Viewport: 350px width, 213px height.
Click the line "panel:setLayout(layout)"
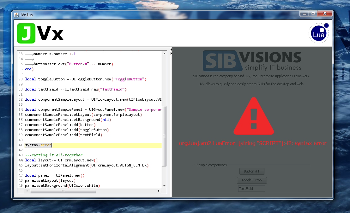tap(51, 180)
